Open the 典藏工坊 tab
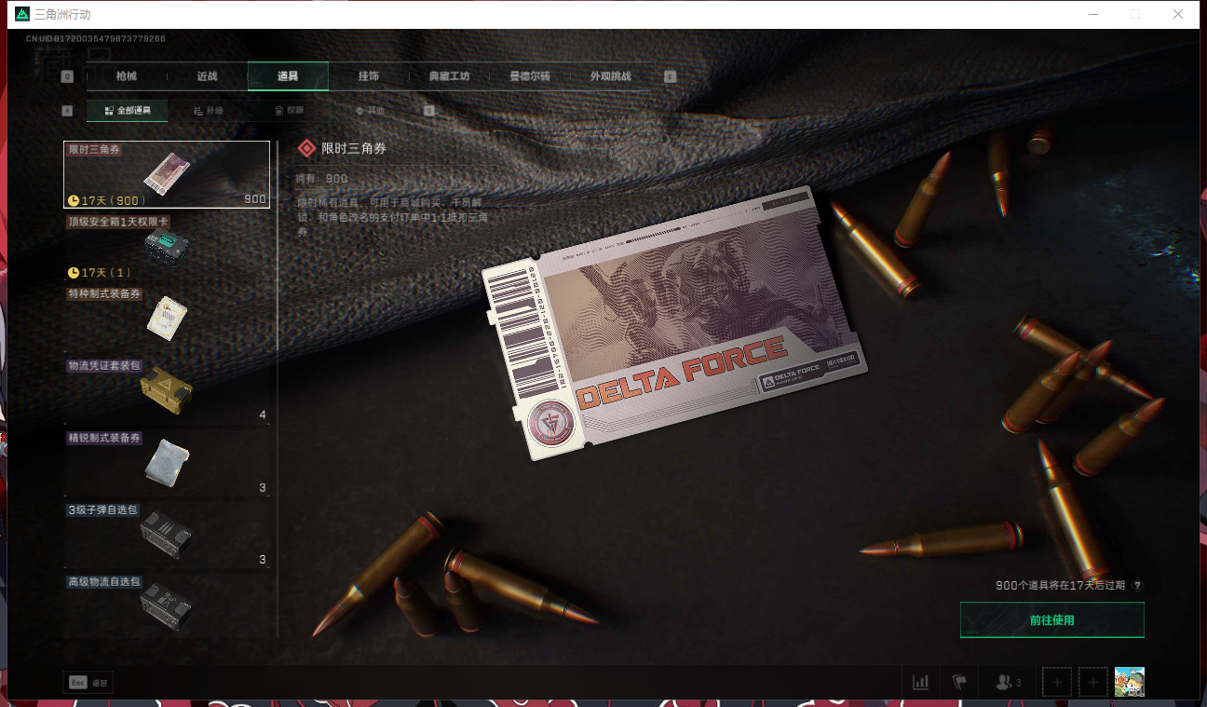The image size is (1207, 707). [449, 76]
